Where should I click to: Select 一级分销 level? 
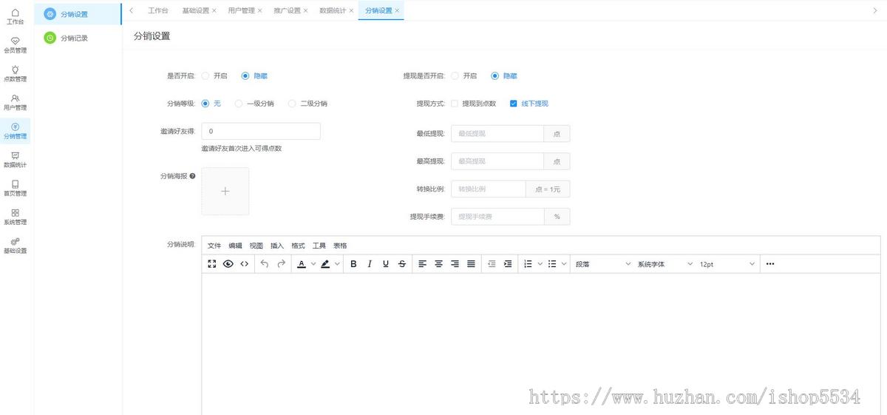[254, 104]
